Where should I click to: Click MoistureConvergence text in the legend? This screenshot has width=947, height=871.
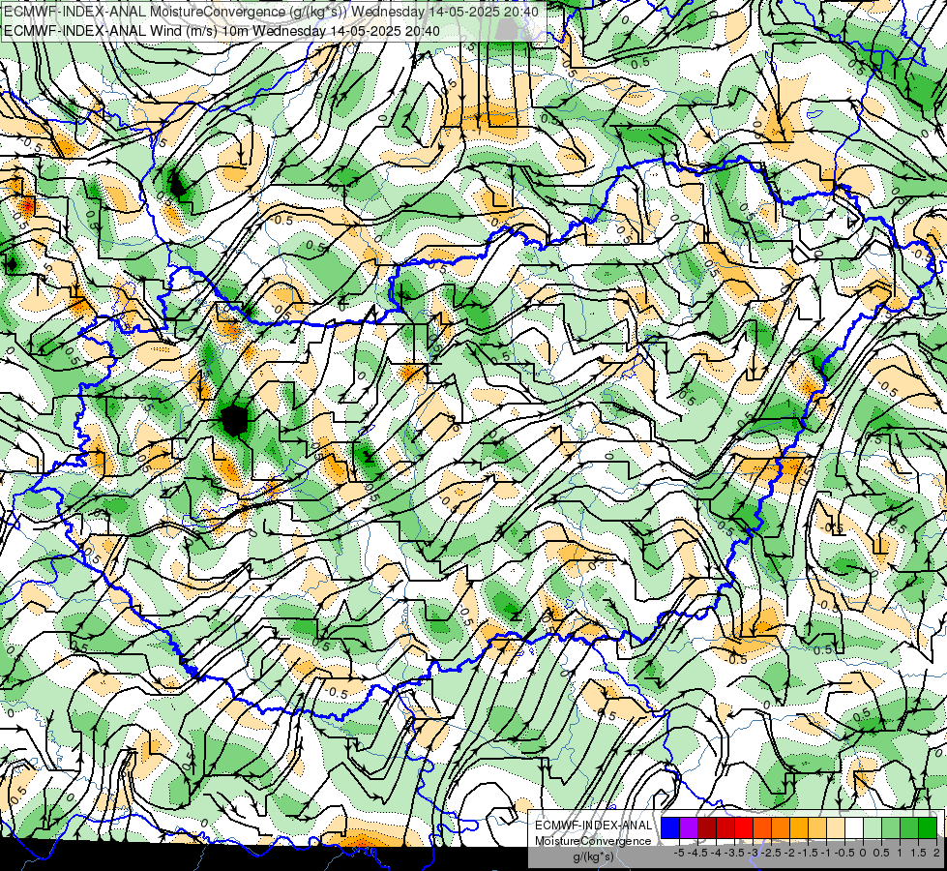coord(593,841)
